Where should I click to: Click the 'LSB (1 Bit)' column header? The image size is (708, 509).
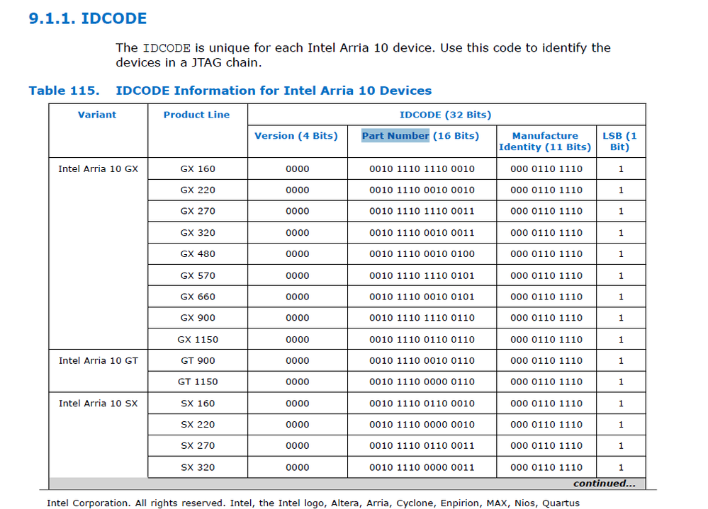619,141
